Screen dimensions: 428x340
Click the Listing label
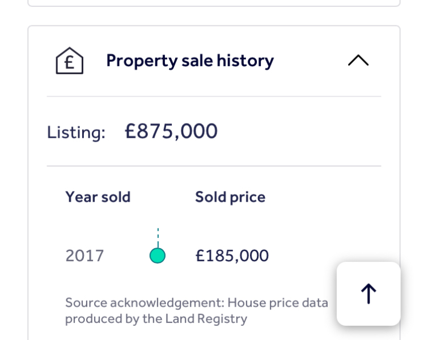(x=76, y=133)
